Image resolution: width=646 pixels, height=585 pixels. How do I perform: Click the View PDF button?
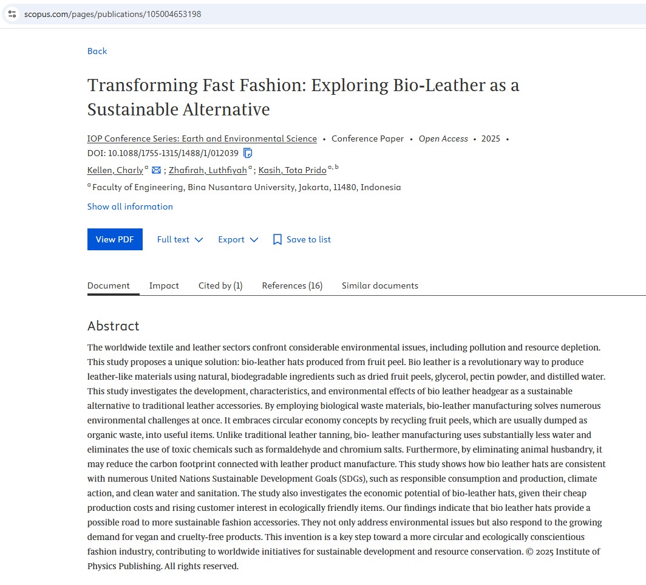pos(115,239)
